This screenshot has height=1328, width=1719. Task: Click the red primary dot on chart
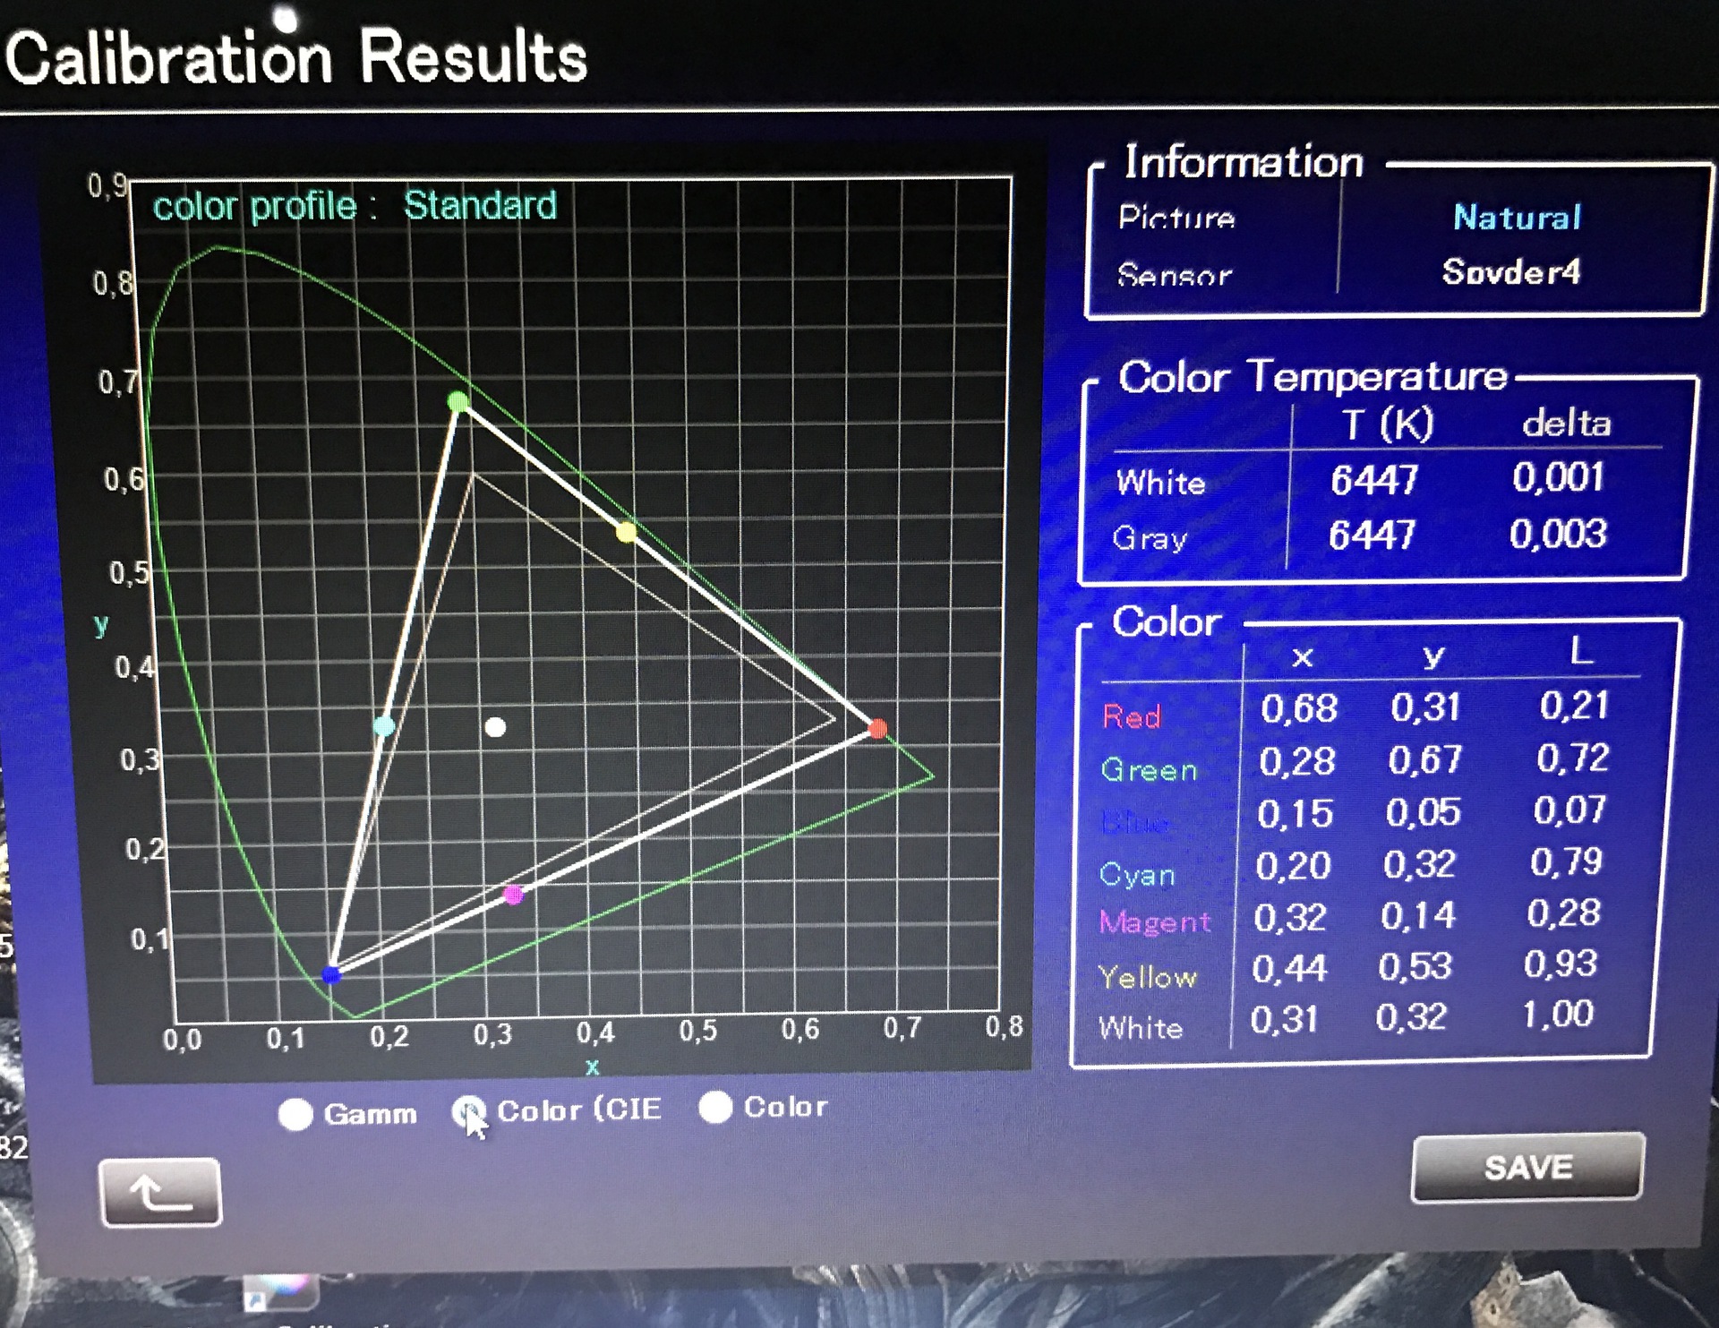pyautogui.click(x=877, y=729)
